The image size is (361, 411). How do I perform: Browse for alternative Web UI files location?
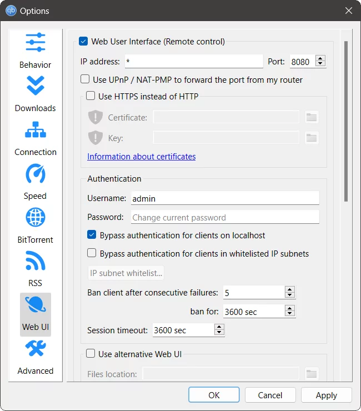(x=312, y=374)
